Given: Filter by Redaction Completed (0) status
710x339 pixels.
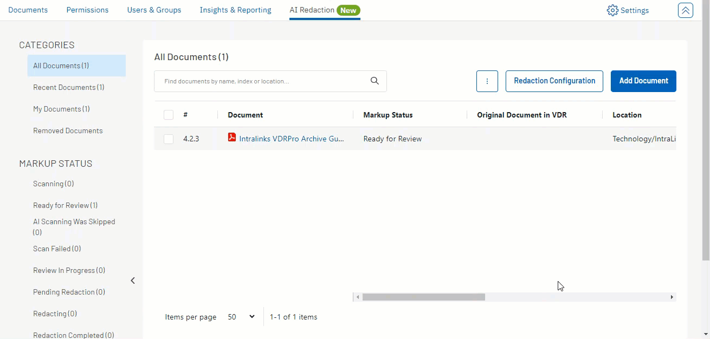Looking at the screenshot, I should coord(74,335).
